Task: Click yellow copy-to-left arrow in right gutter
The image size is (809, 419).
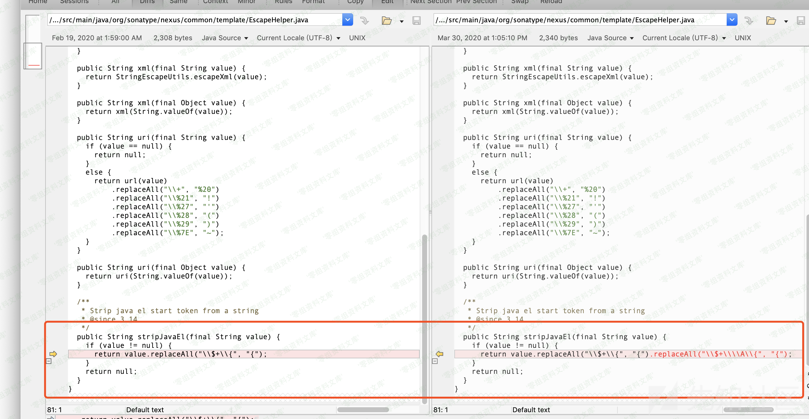Action: 439,354
